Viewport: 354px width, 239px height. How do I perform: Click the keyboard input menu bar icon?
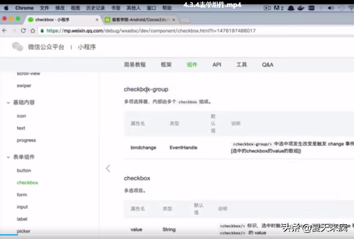pos(311,8)
